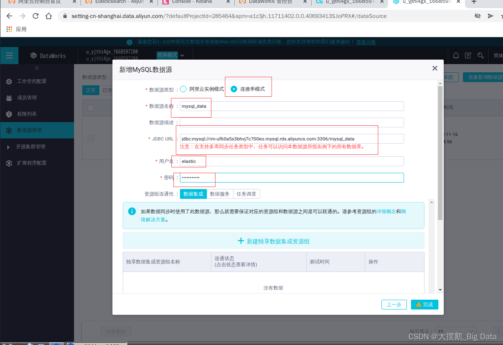Click the member management people icon
This screenshot has width=503, height=345.
pyautogui.click(x=9, y=98)
